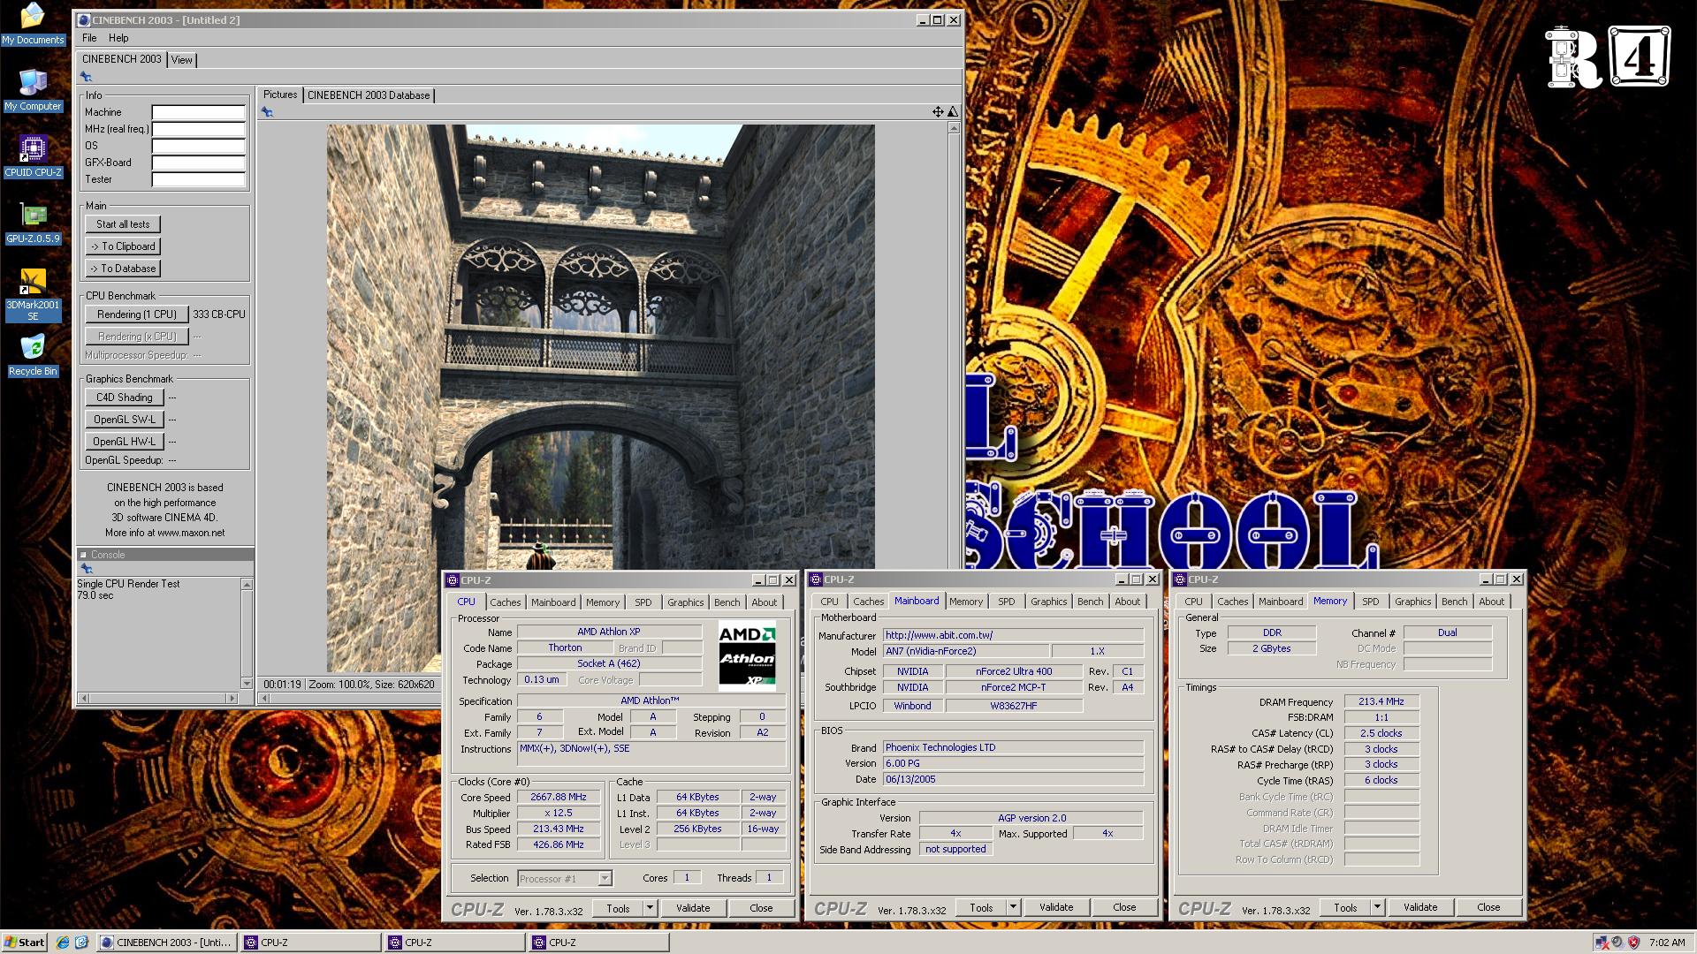Click Internet Explorer quick launch icon
Viewport: 1697px width, 954px height.
[62, 943]
